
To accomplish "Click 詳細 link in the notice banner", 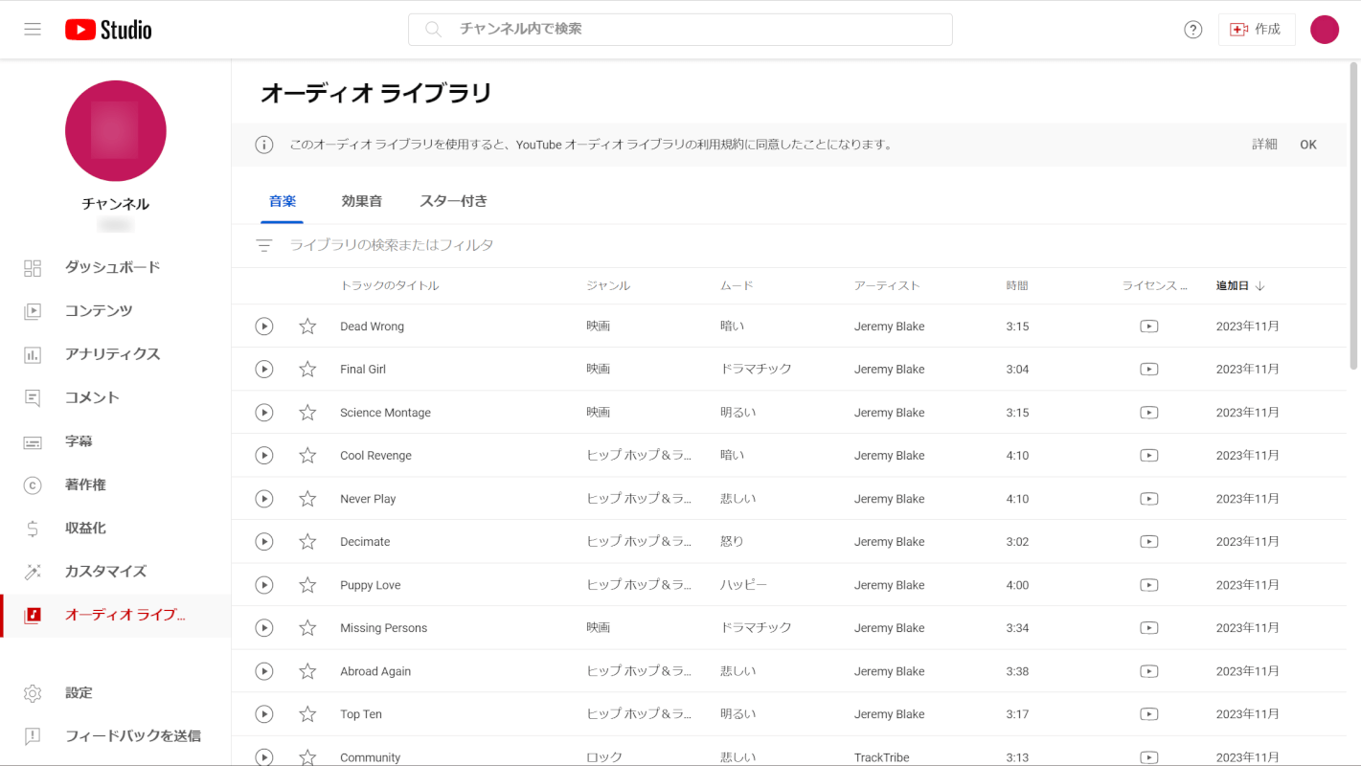I will [1264, 145].
